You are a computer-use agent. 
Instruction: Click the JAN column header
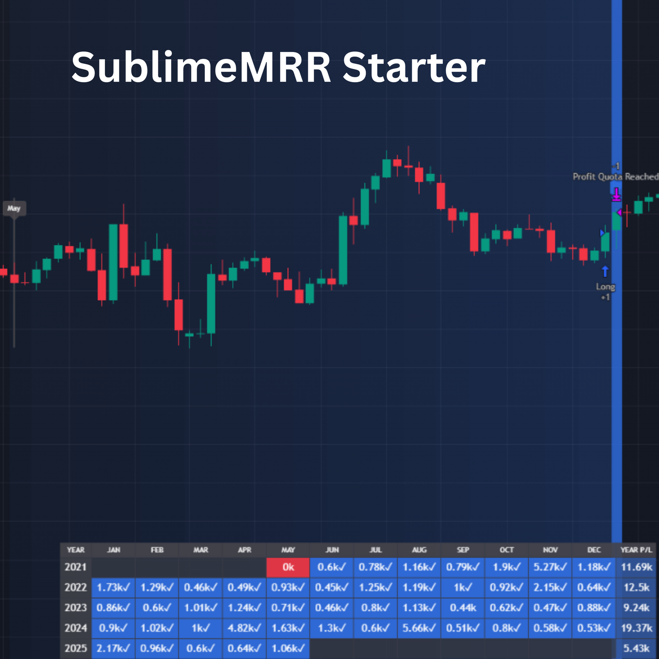pyautogui.click(x=114, y=550)
